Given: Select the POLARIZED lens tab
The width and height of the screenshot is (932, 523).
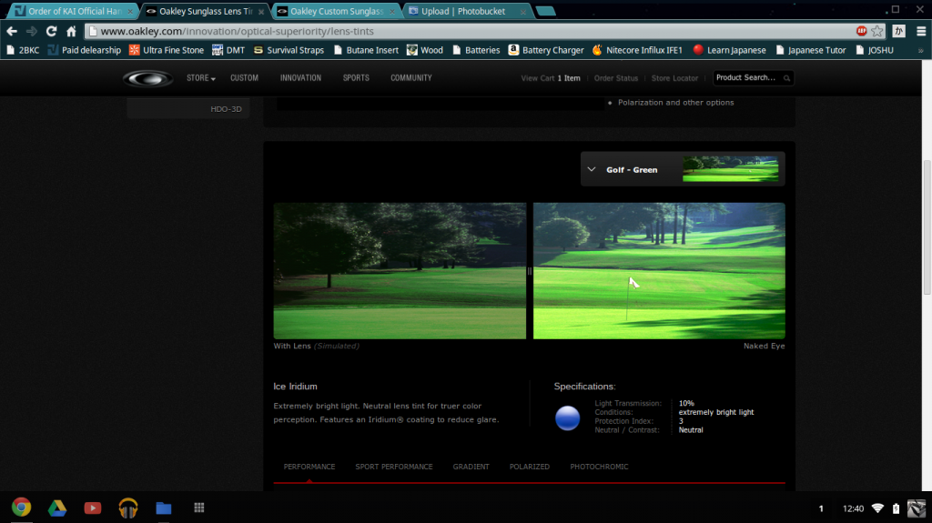Looking at the screenshot, I should (529, 467).
